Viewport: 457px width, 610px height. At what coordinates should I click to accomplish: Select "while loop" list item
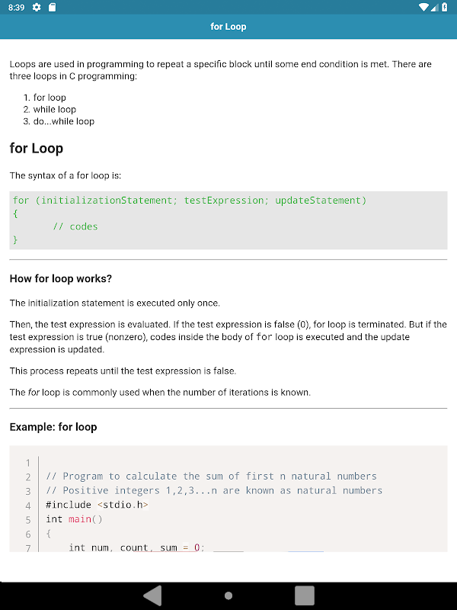(54, 110)
